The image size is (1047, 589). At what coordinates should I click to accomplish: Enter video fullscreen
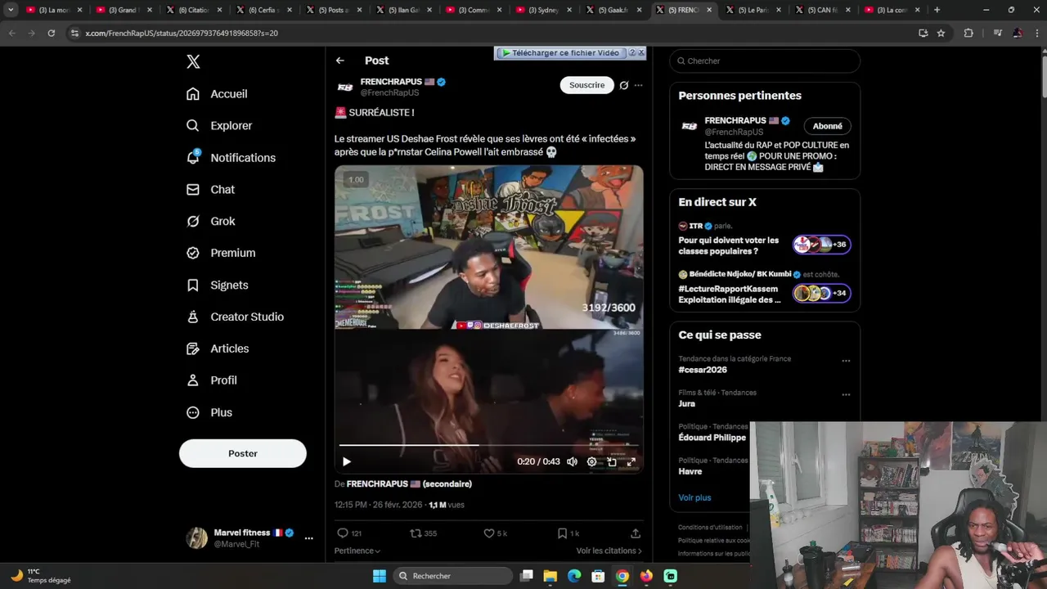631,461
